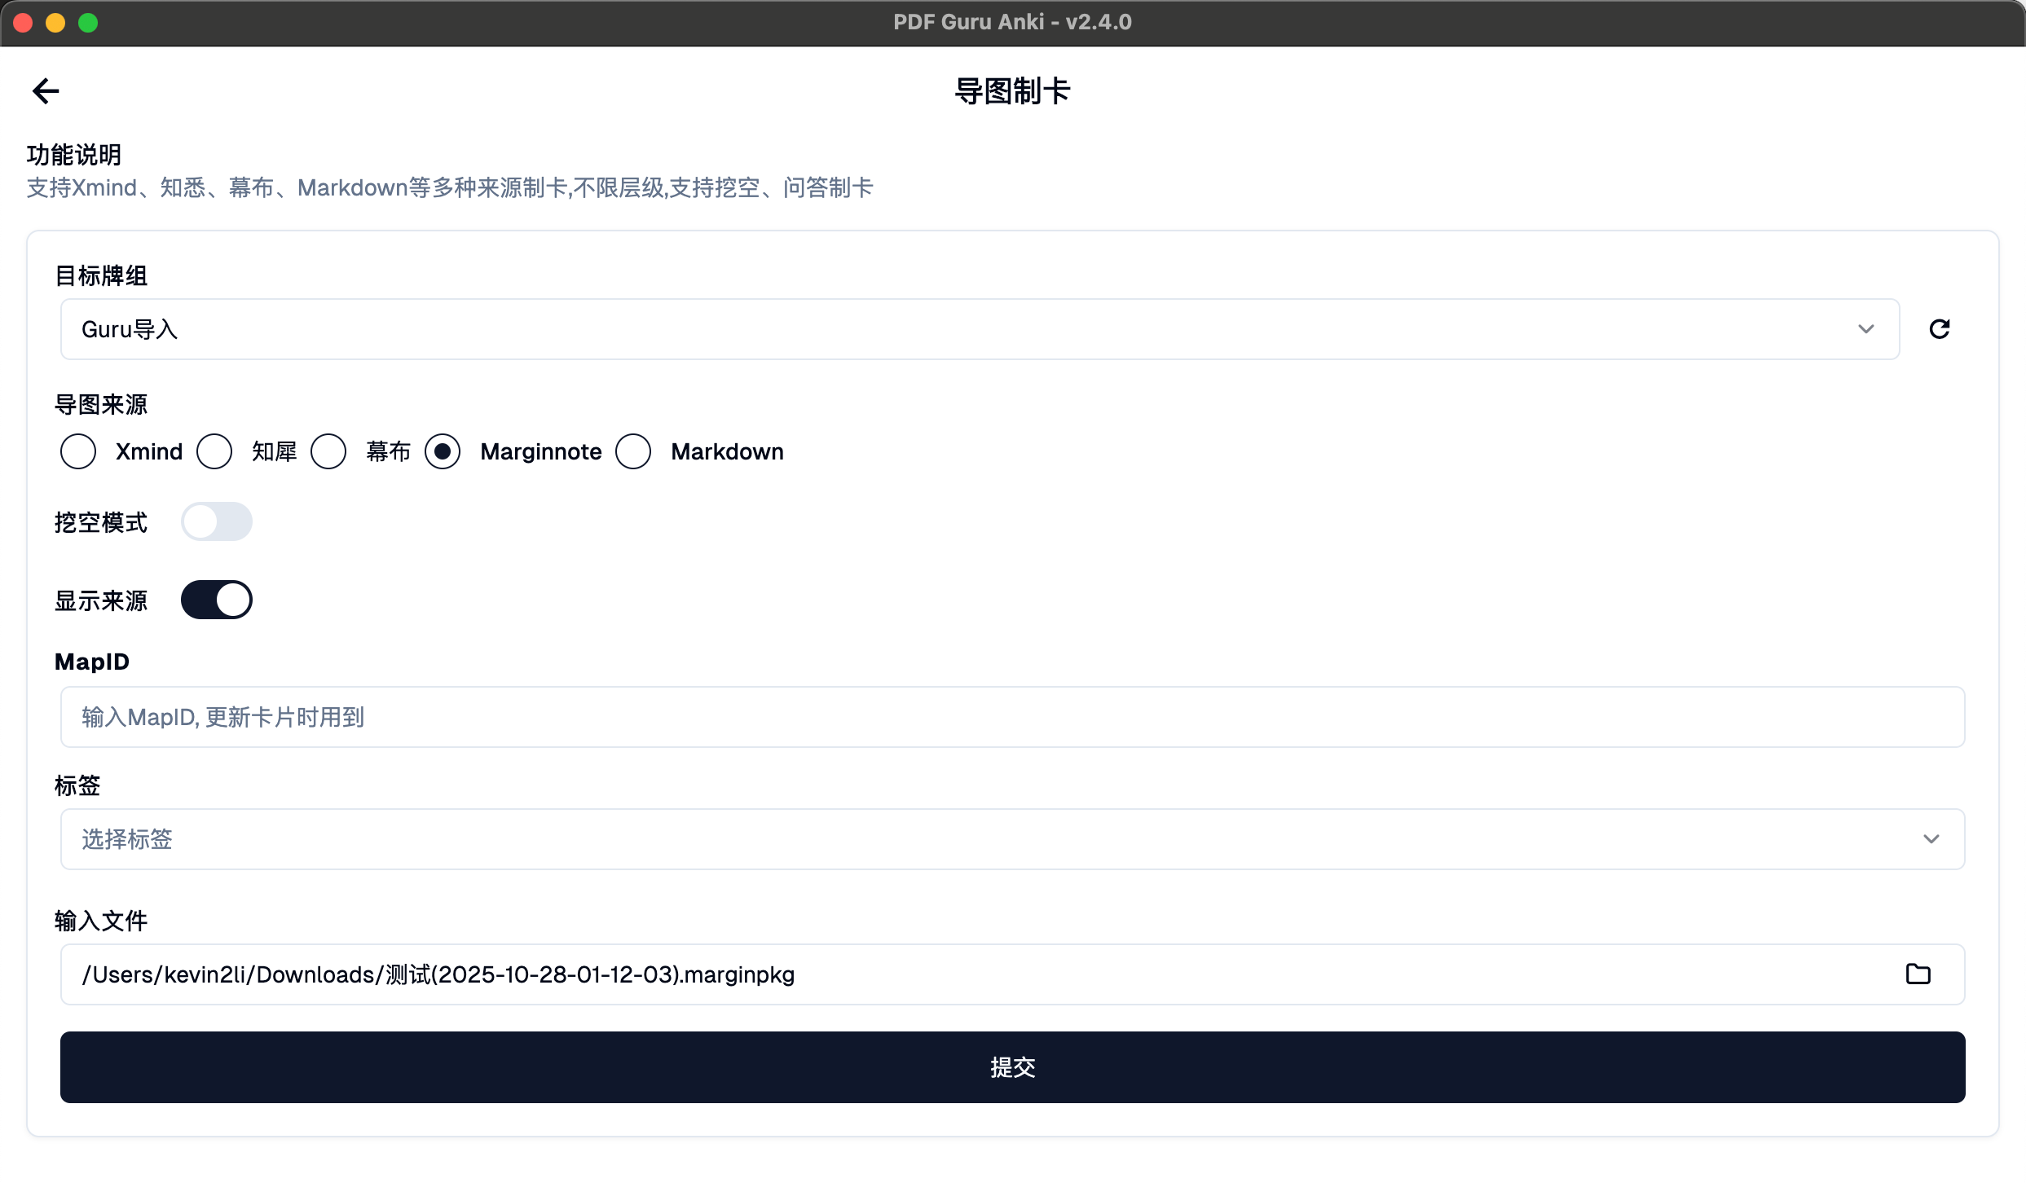Choose 知犀 as mind map source
Viewport: 2026px width, 1183px height.
(x=214, y=451)
